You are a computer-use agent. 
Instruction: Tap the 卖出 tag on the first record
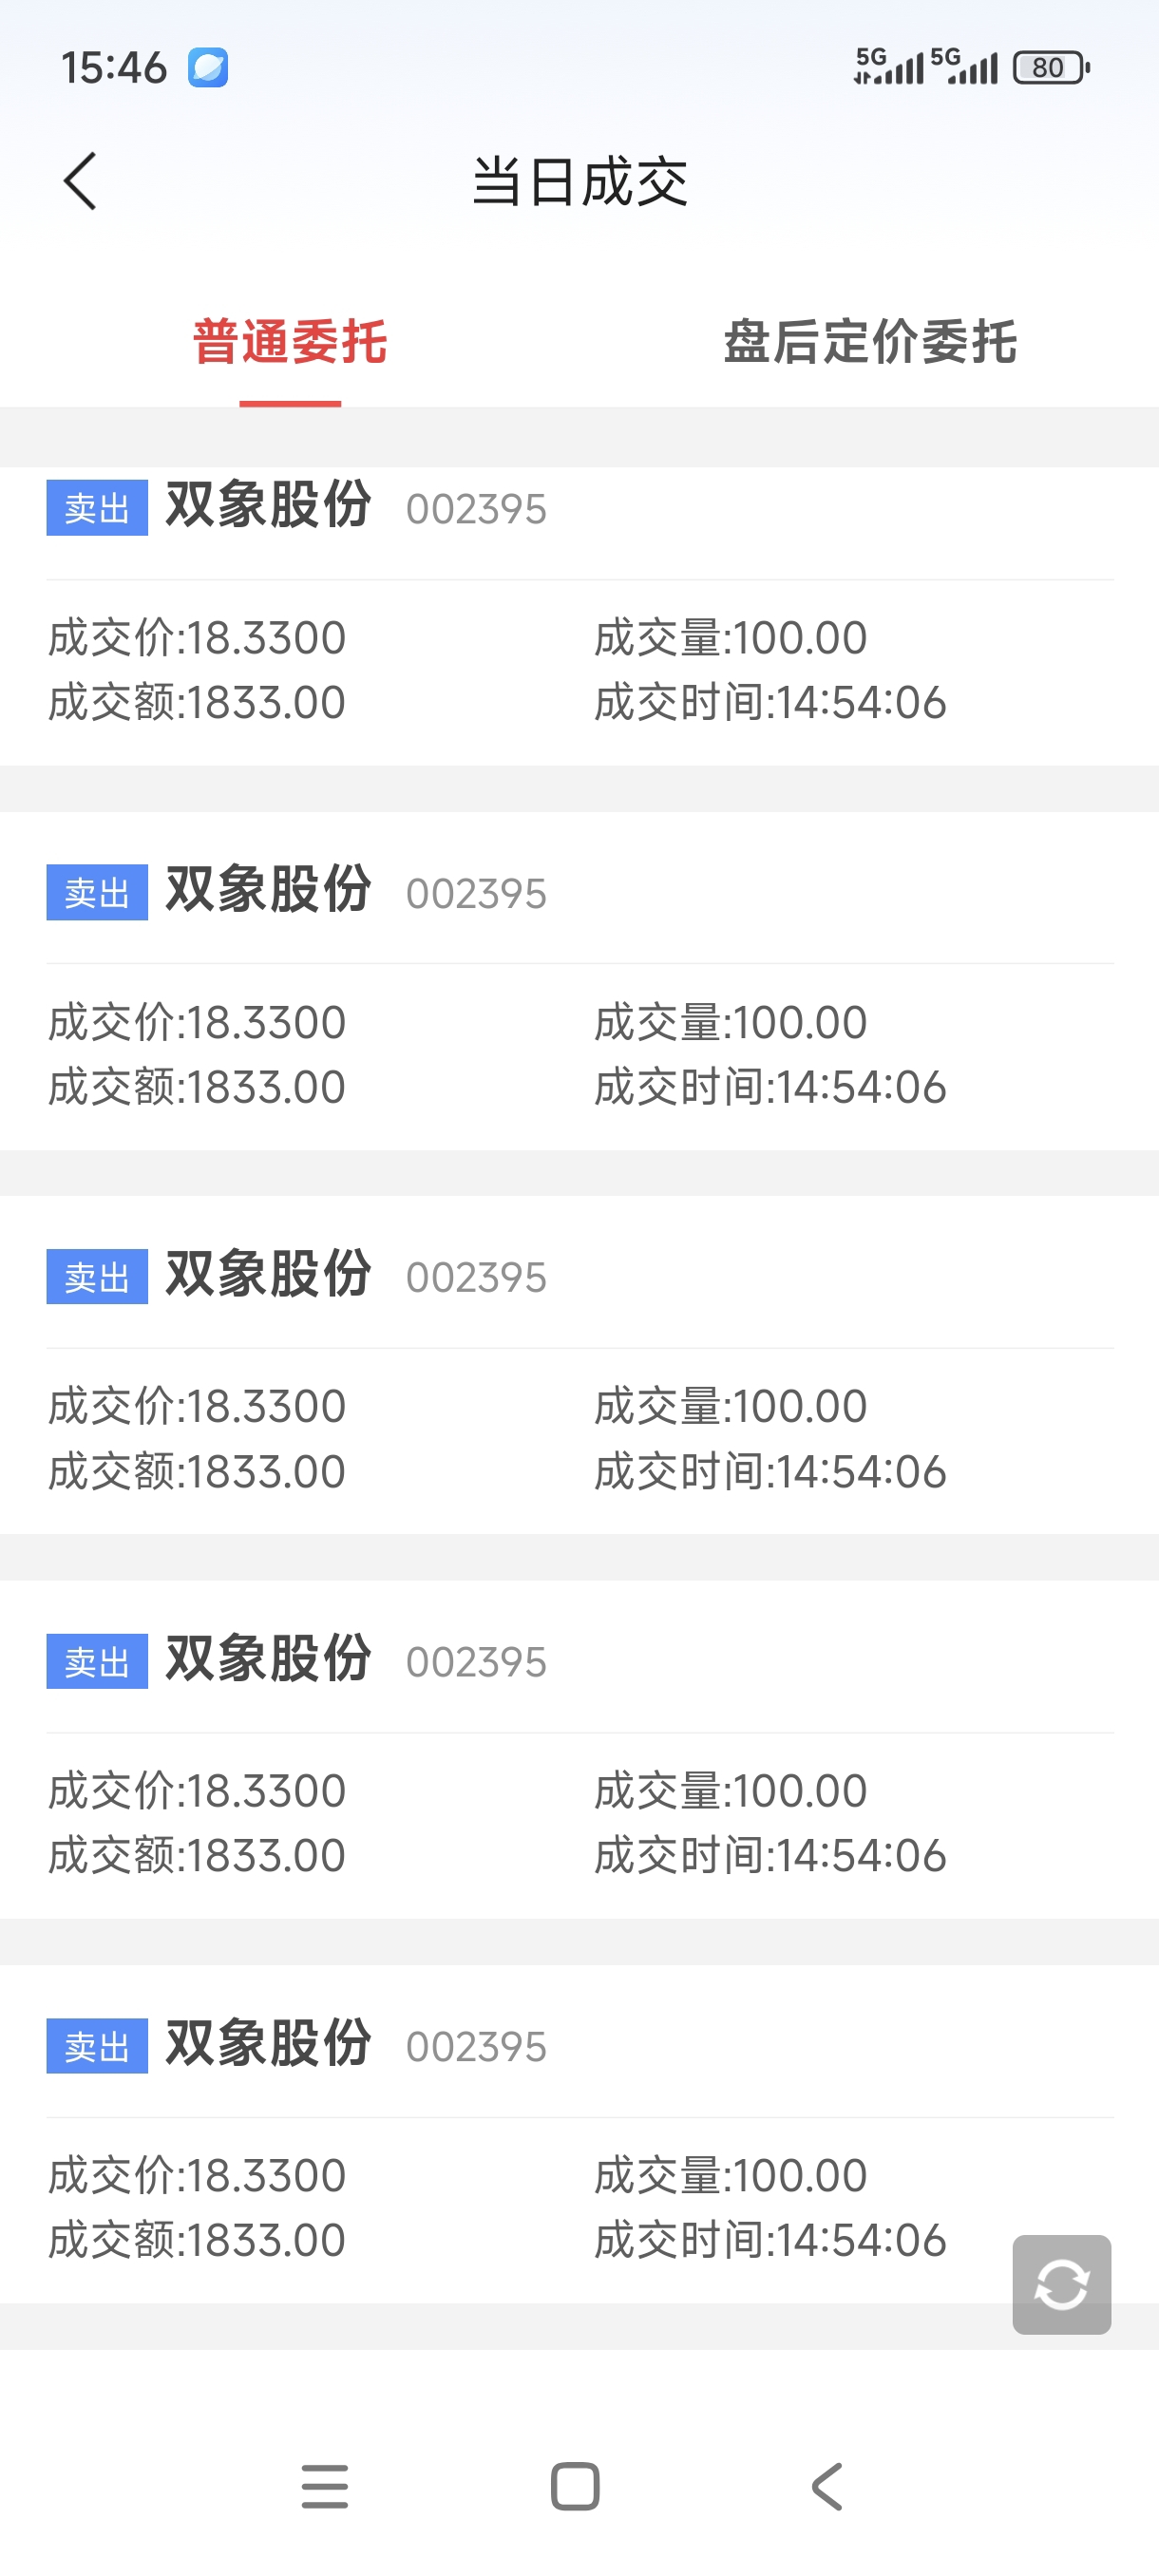97,508
